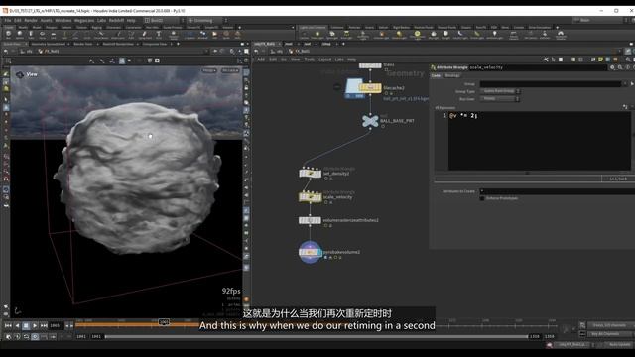Click the Volume Light shelf tool
This screenshot has height=357, width=635.
click(381, 35)
